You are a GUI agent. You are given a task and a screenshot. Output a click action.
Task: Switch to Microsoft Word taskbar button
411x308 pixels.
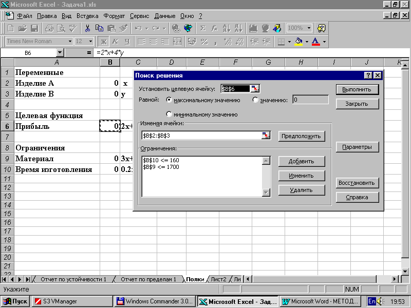320,301
